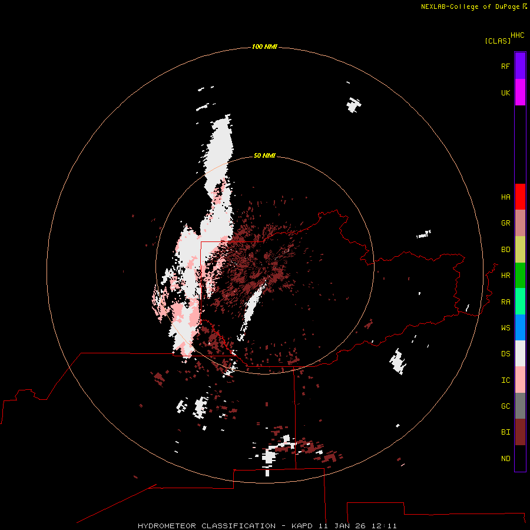The height and width of the screenshot is (530, 530).
Task: Click the BD legend label
Action: click(505, 250)
